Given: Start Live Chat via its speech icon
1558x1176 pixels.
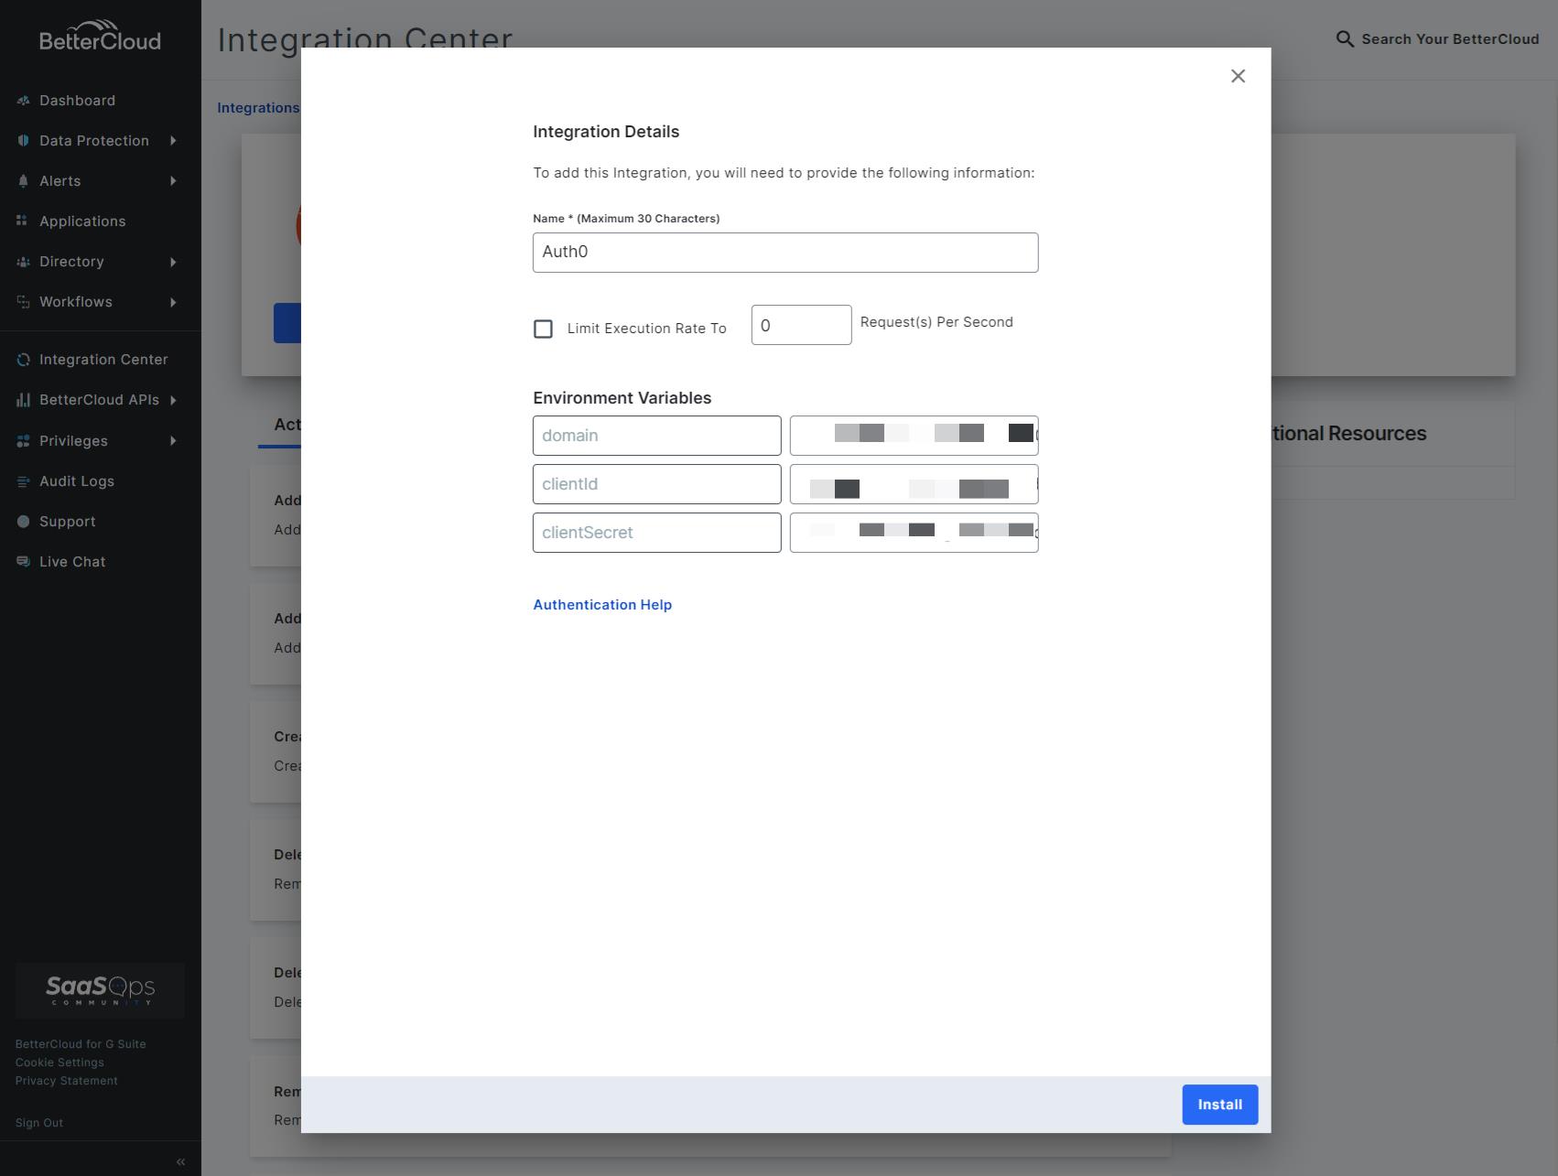Looking at the screenshot, I should point(24,561).
